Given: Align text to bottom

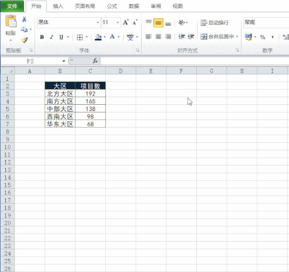Looking at the screenshot, I should [x=168, y=23].
